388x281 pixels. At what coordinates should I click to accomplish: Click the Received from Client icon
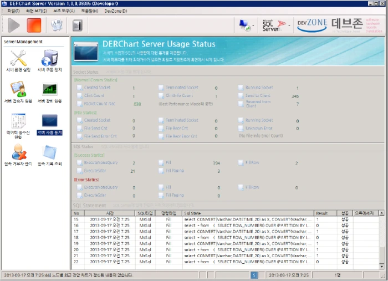pos(241,104)
